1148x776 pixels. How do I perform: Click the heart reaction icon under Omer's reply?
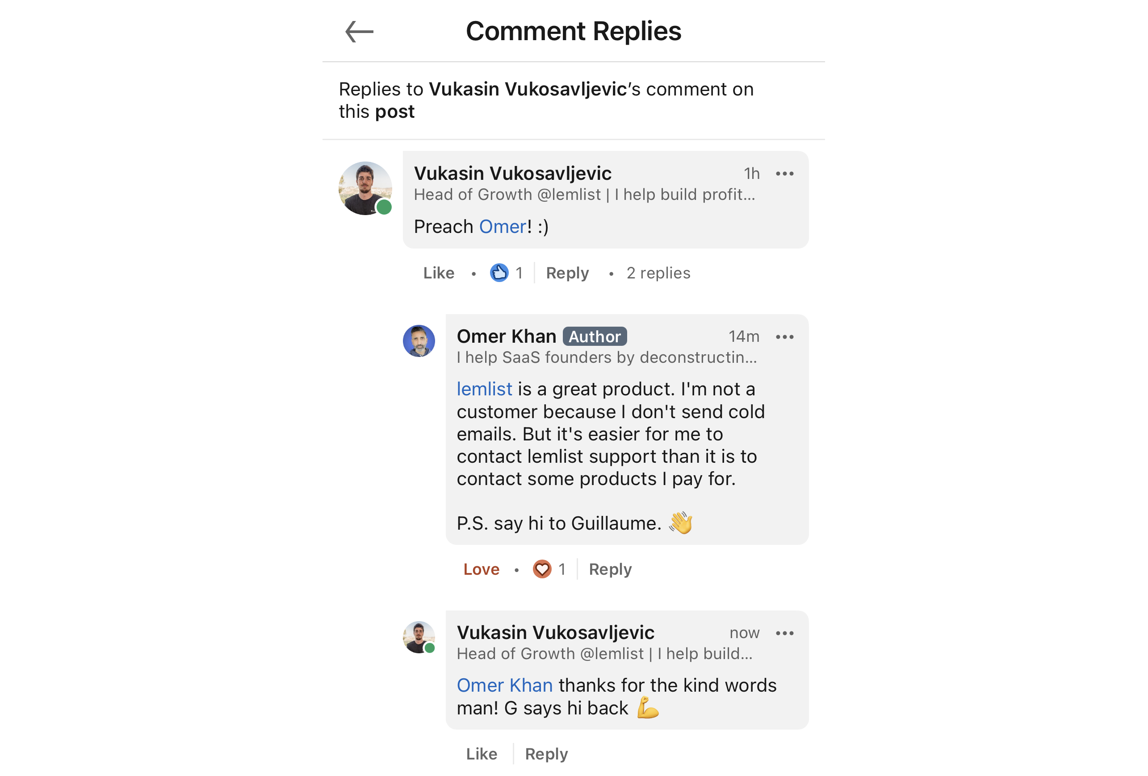tap(542, 569)
